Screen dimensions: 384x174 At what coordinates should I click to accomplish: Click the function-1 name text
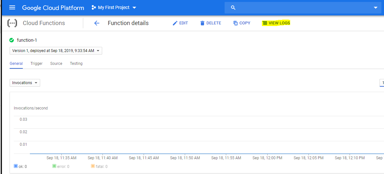point(27,40)
